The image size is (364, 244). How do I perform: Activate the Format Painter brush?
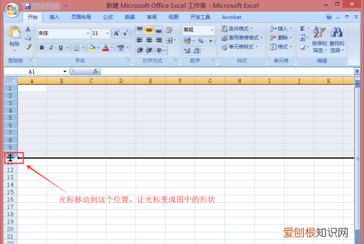(x=28, y=47)
